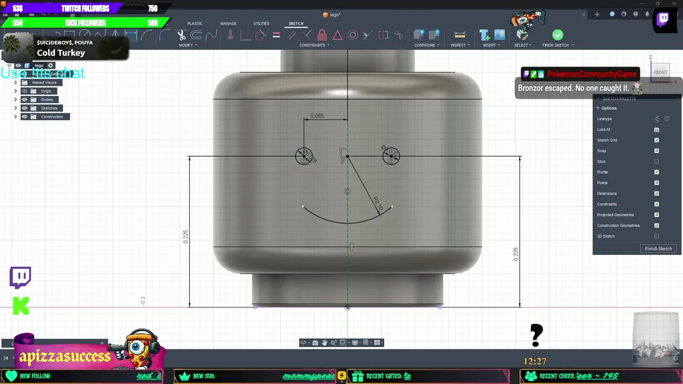Click the Insert Text icon
The width and height of the screenshot is (683, 384).
click(485, 35)
